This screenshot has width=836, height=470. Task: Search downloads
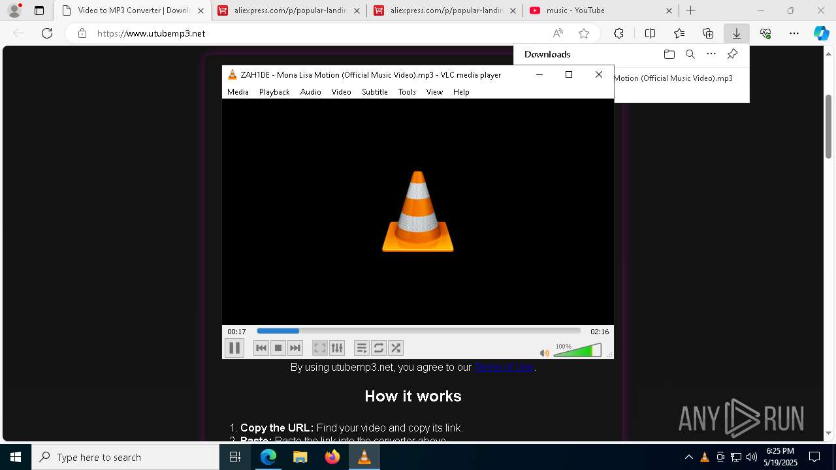point(690,54)
